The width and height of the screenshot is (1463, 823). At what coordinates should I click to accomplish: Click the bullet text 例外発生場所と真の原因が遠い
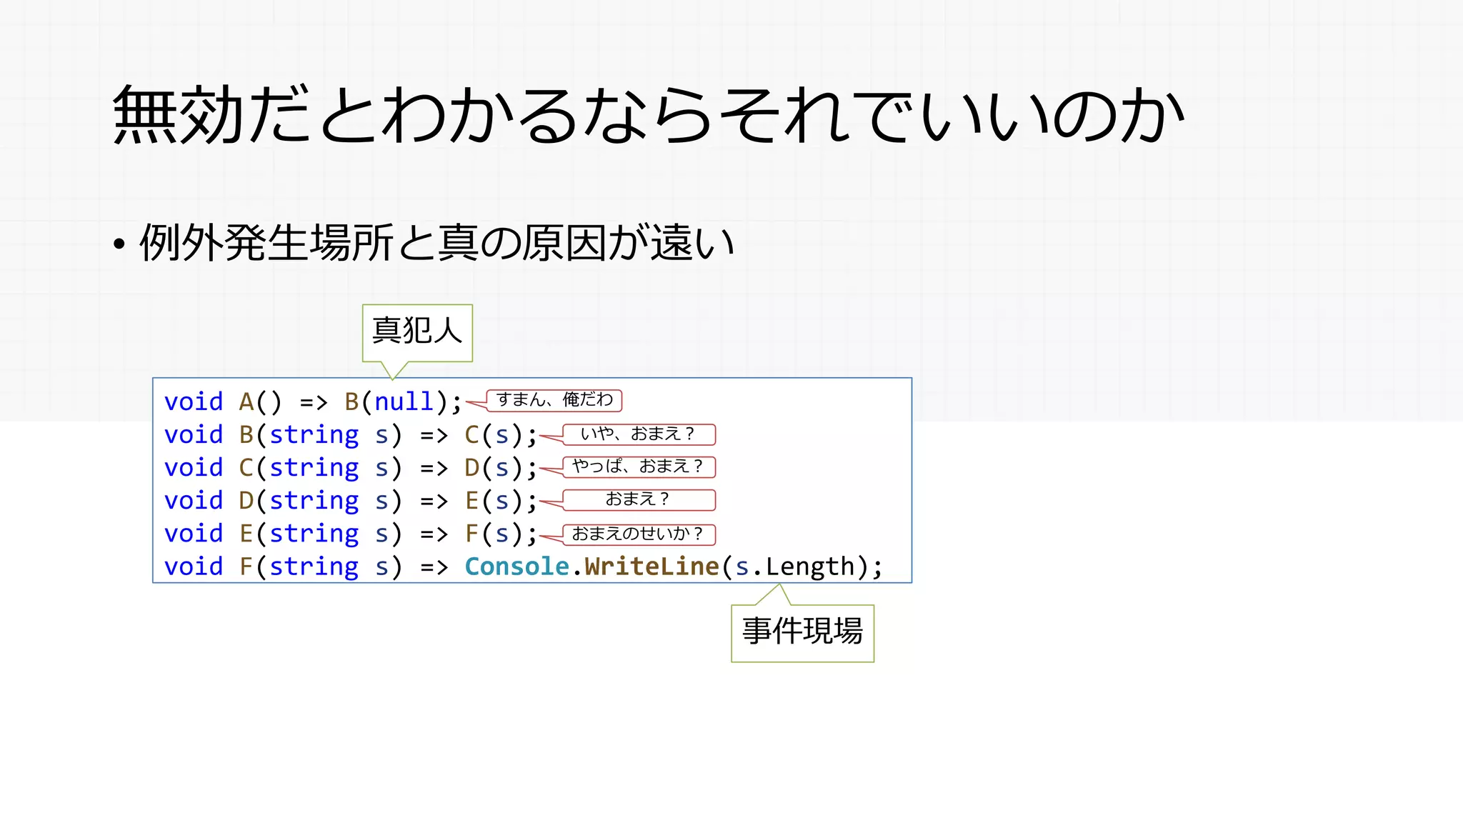[436, 243]
